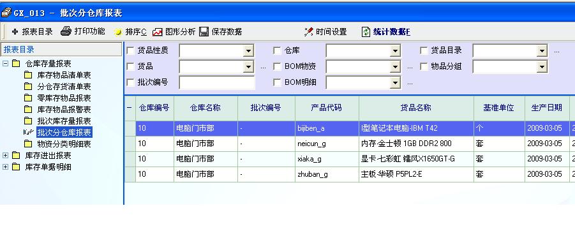This screenshot has width=575, height=245.
Task: Enable the 货品性质 checkbox
Action: [130, 50]
